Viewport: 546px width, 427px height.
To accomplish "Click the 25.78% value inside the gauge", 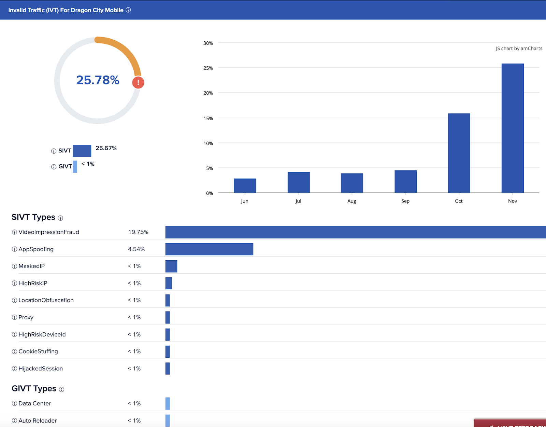I will point(98,80).
